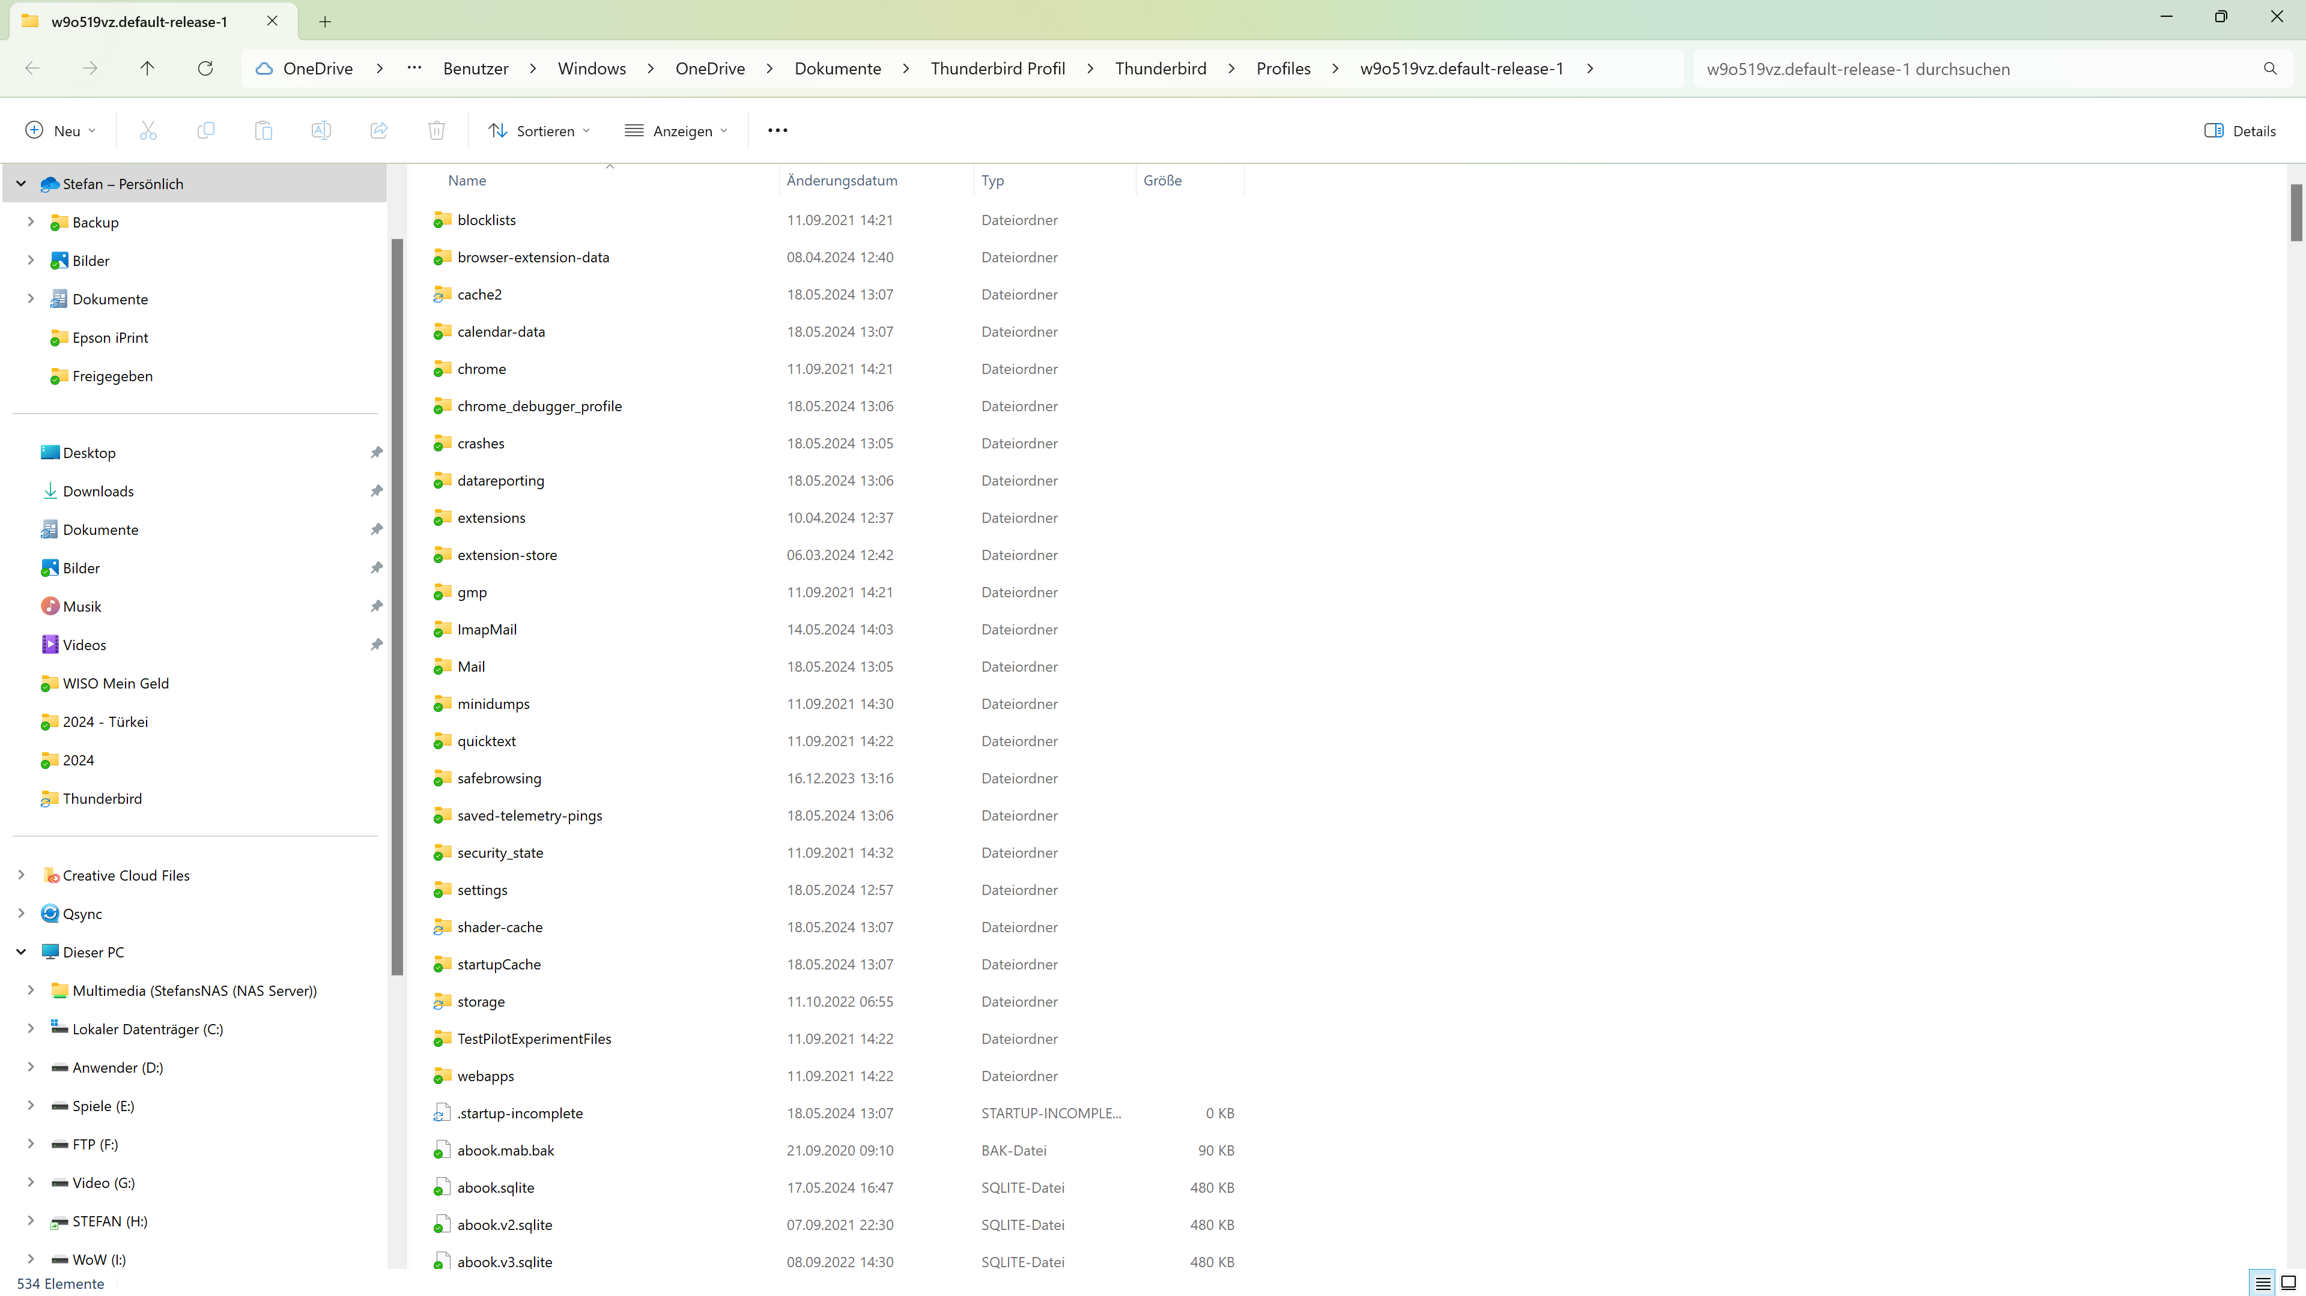Unpin Downloads from quick access
2306x1296 pixels.
376,491
